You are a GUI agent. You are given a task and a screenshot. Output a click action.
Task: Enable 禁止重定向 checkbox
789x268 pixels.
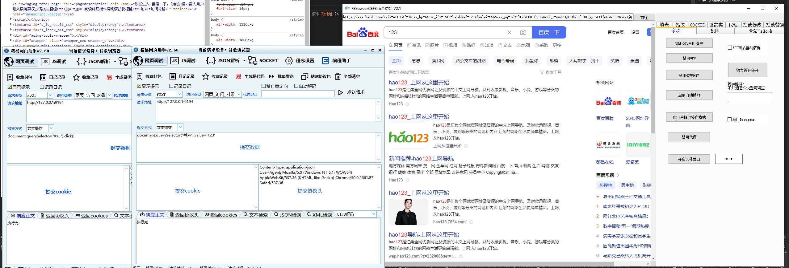pos(263,86)
